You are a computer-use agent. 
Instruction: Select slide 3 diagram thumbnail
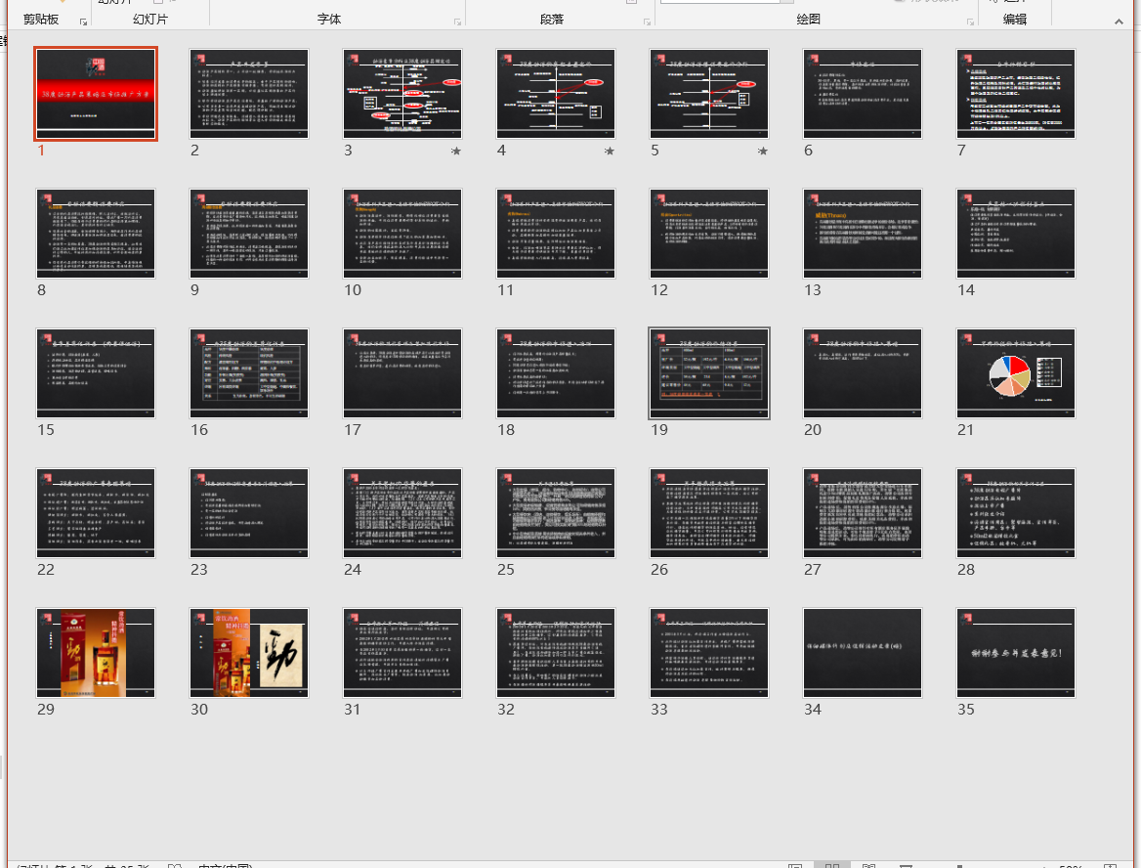[402, 94]
